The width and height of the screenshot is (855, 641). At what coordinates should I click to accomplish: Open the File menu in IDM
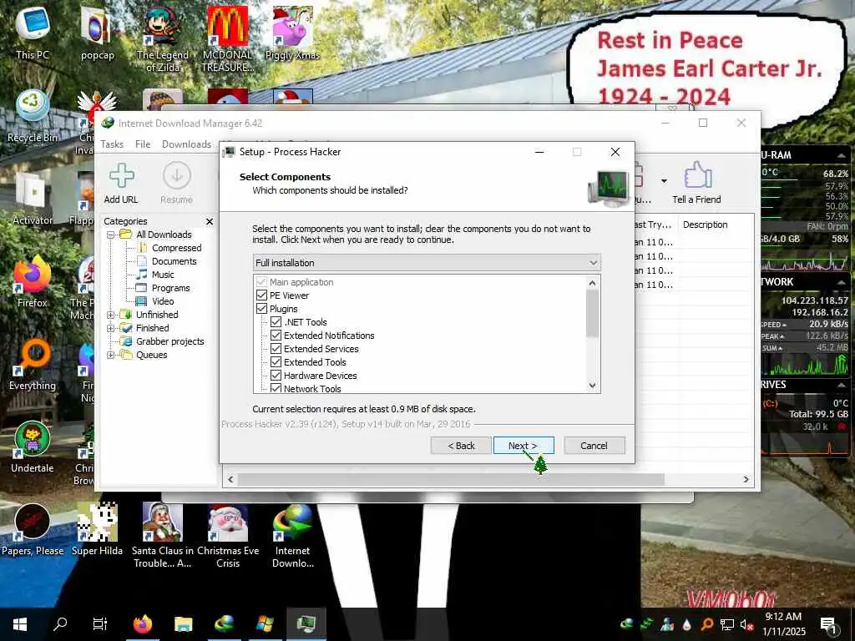point(143,144)
